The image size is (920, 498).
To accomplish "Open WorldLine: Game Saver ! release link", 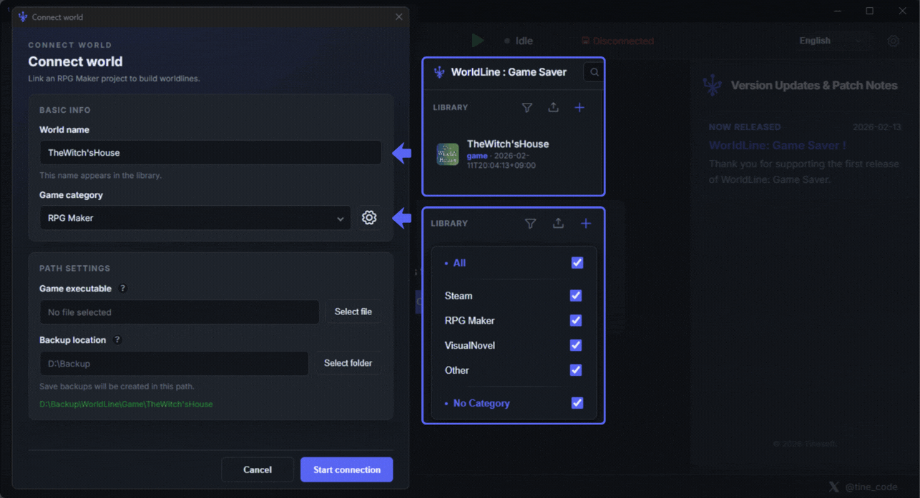I will tap(778, 145).
